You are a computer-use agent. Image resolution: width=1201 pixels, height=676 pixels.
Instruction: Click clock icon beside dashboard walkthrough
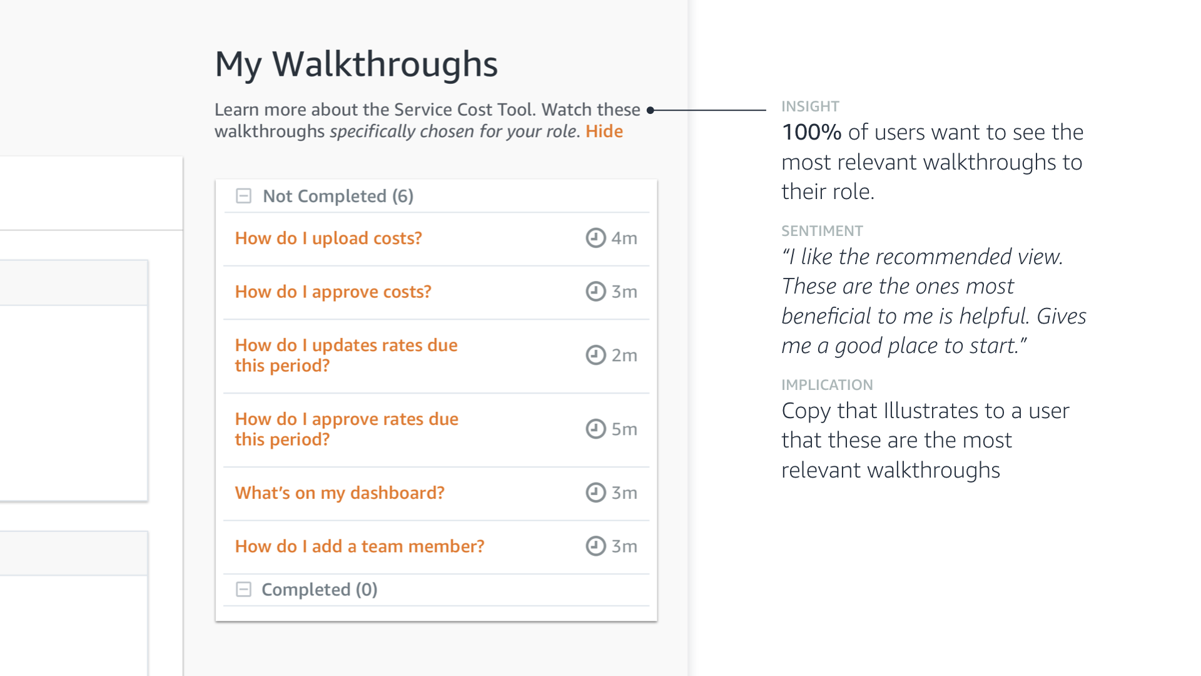[595, 493]
